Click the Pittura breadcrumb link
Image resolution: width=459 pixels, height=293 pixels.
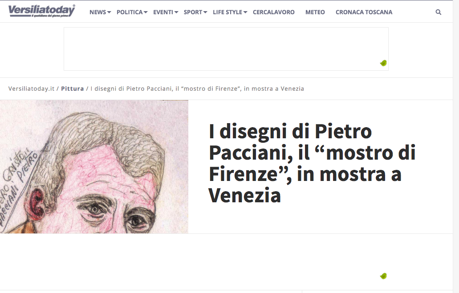click(72, 88)
